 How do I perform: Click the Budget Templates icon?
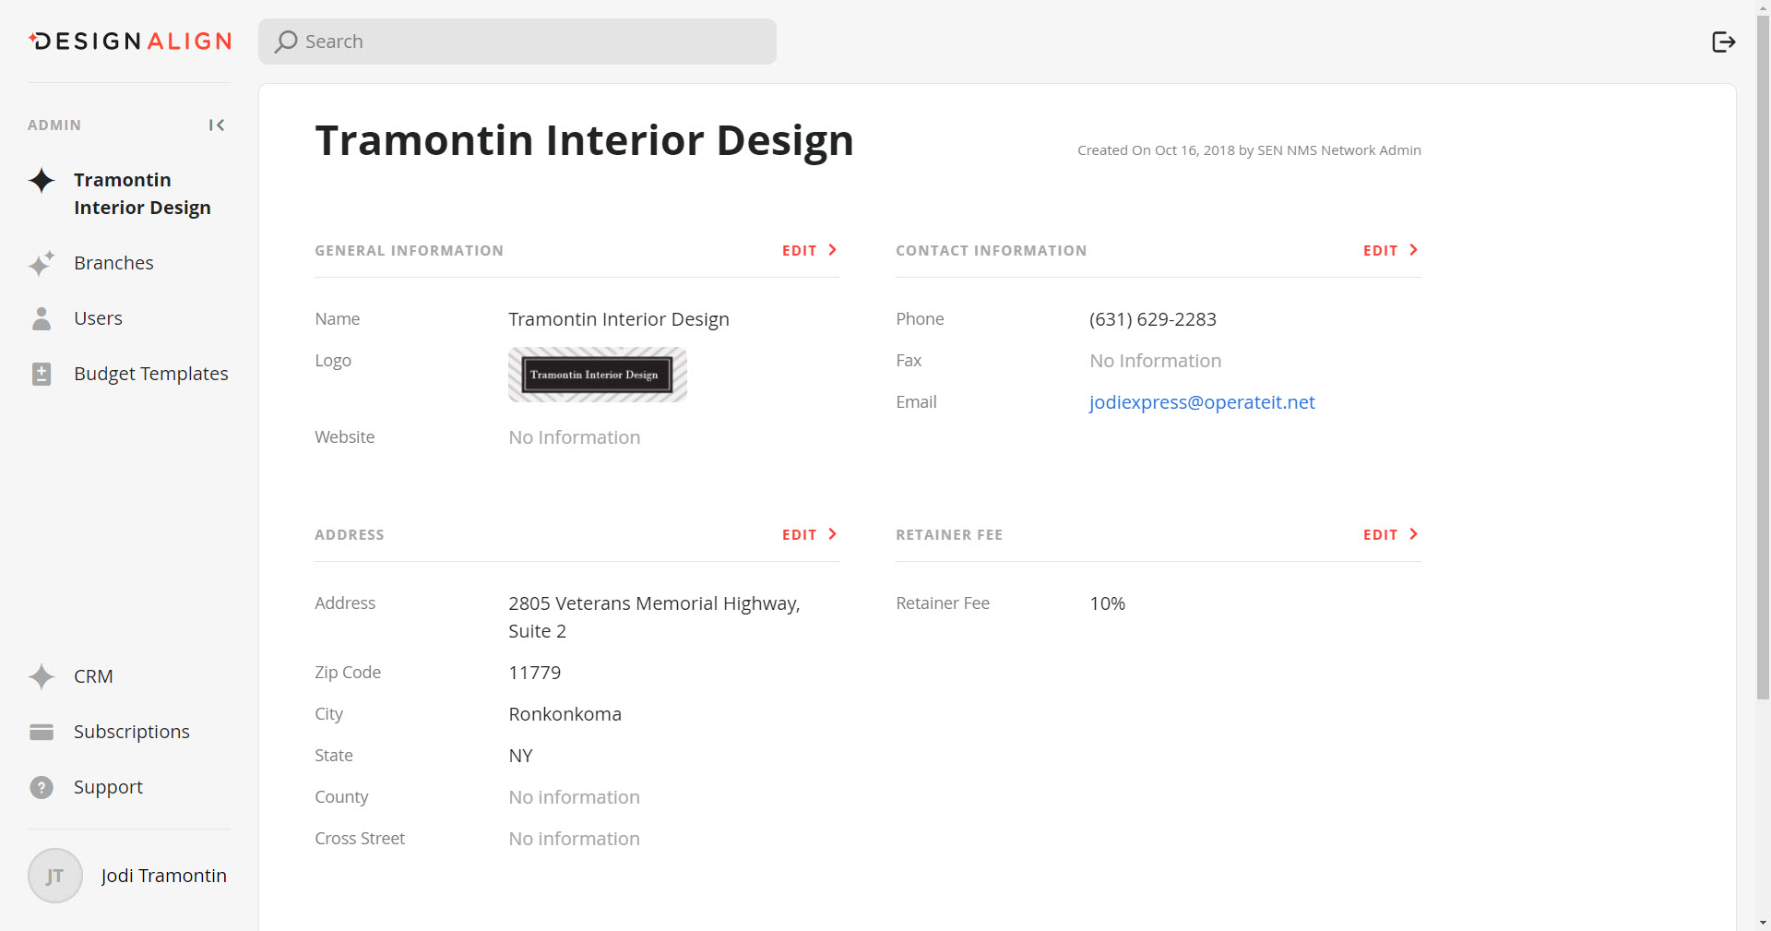coord(42,374)
